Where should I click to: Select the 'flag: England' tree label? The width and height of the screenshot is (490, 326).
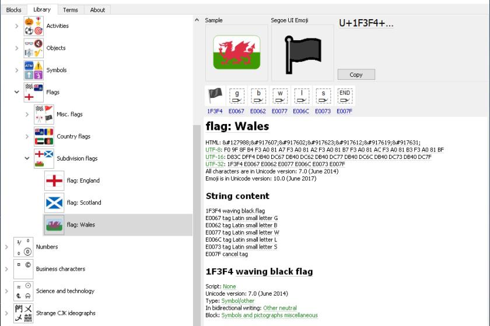[83, 180]
